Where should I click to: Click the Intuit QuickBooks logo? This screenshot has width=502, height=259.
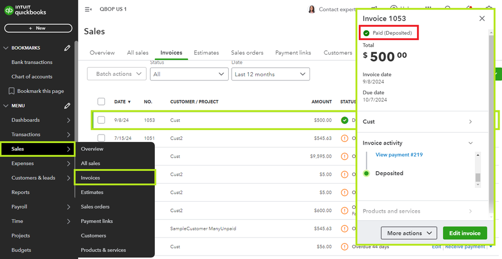25,10
